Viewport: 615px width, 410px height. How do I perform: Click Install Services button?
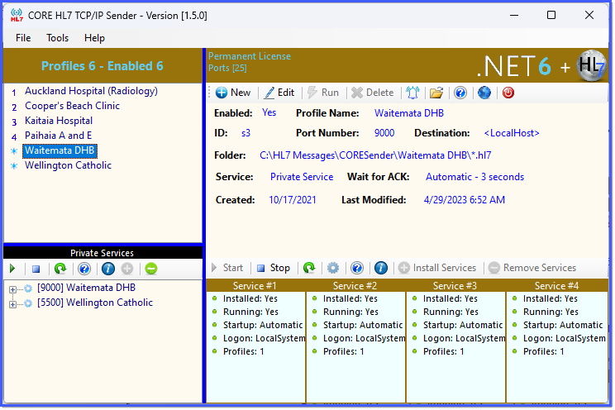[x=437, y=269]
